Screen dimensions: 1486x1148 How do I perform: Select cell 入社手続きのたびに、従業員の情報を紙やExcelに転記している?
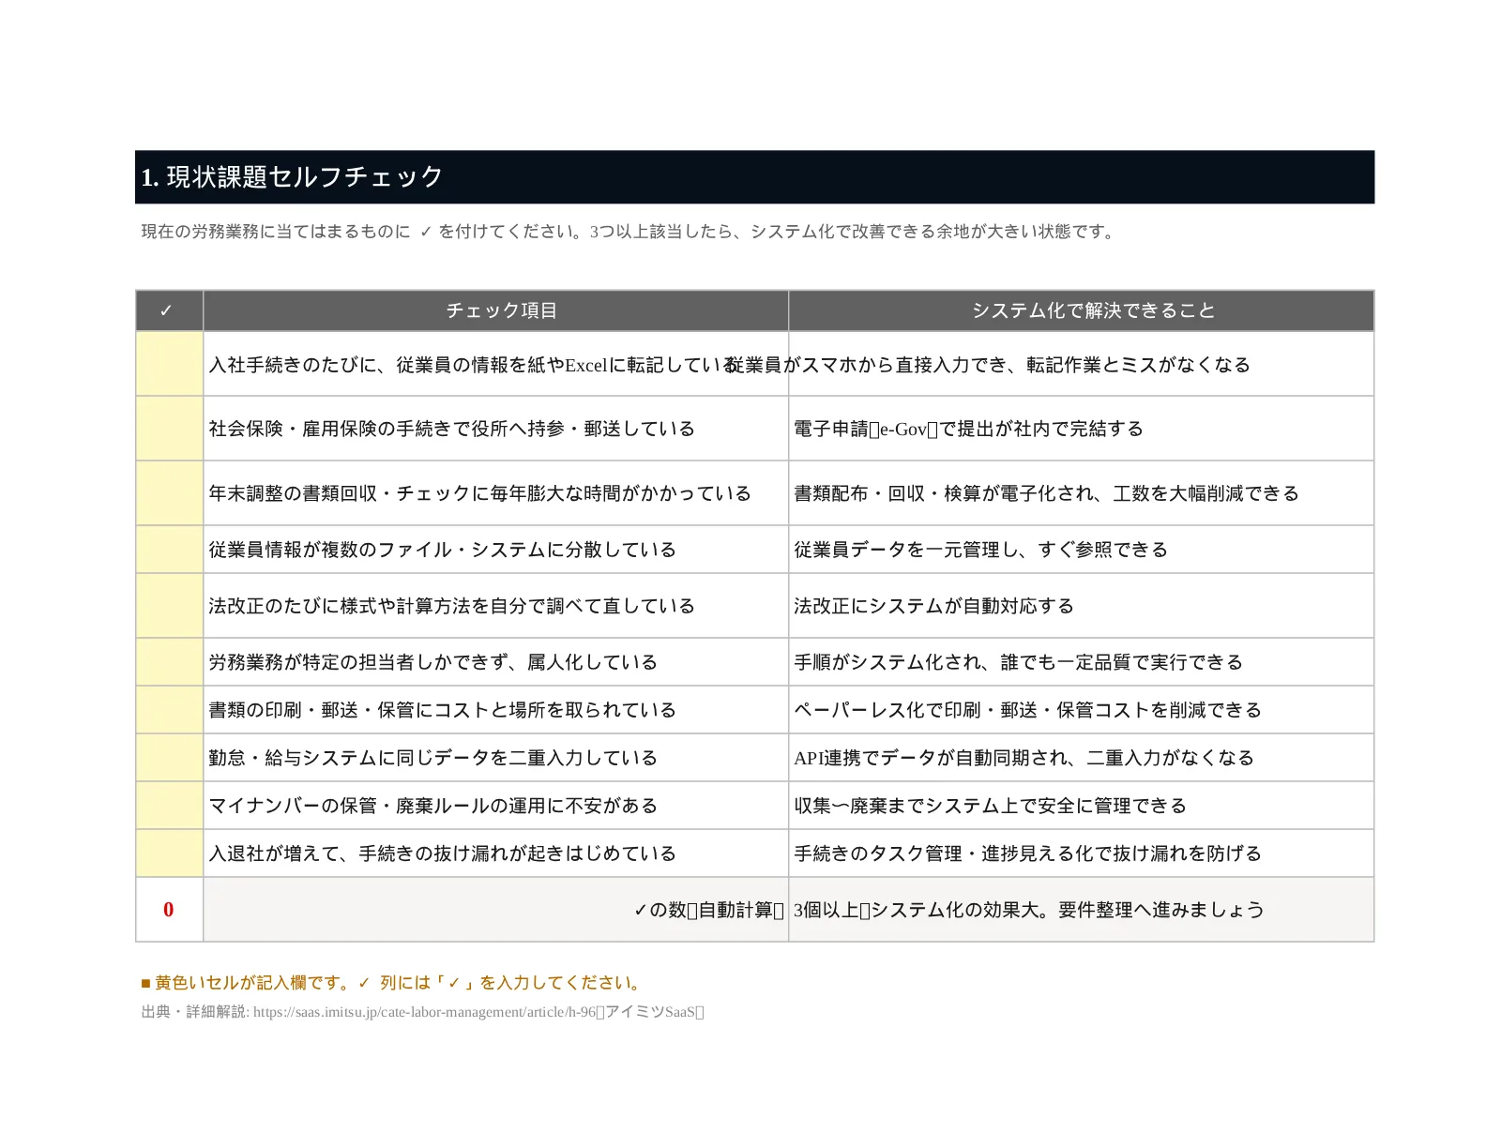pyautogui.click(x=496, y=364)
